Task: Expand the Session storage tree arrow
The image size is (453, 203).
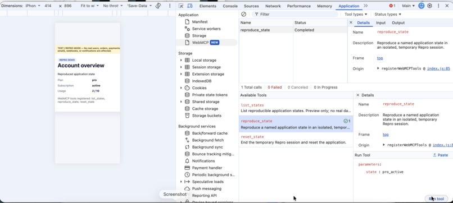Action: [x=181, y=67]
